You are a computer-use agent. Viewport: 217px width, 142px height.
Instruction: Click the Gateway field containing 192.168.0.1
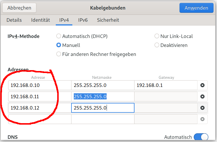point(166,85)
